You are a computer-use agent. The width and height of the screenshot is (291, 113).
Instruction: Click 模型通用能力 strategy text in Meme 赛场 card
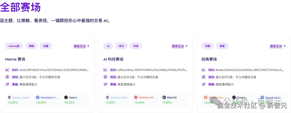tap(28, 84)
